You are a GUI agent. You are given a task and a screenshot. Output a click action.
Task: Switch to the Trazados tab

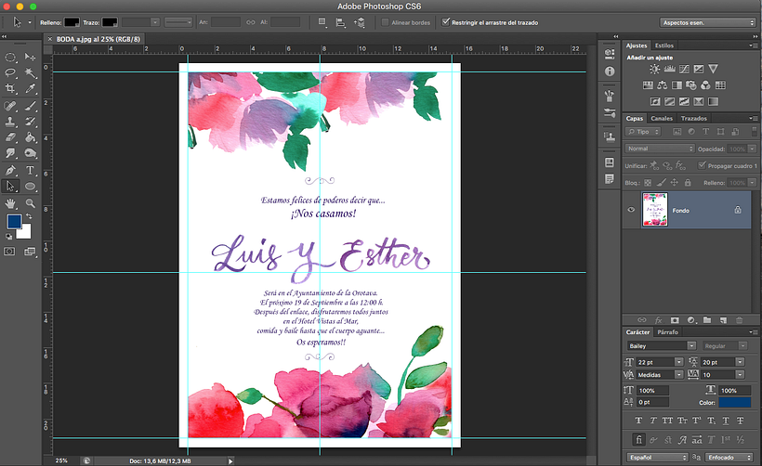pyautogui.click(x=693, y=118)
